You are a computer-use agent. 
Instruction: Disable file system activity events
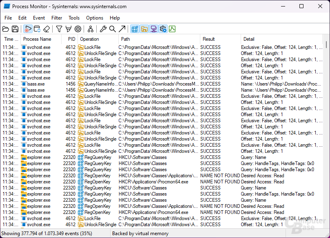click(x=144, y=29)
